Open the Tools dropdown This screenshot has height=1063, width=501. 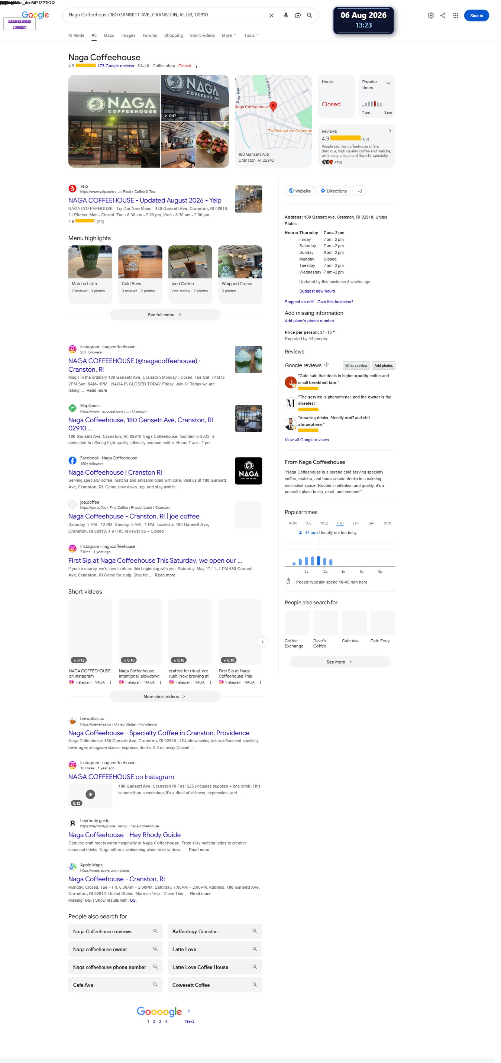pyautogui.click(x=251, y=35)
